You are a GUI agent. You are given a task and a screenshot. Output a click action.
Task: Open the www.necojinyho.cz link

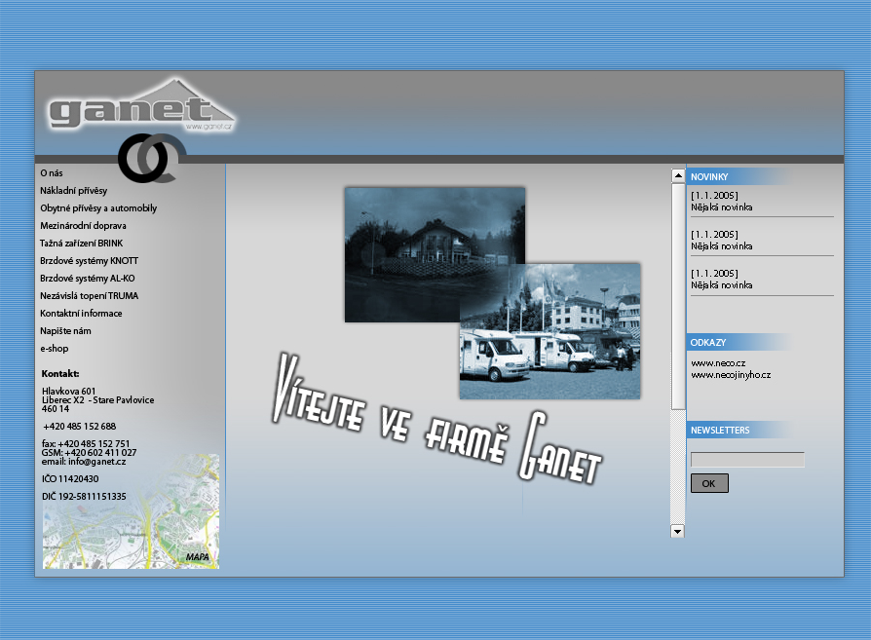point(731,374)
